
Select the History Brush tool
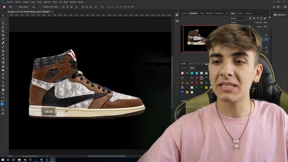click(x=3, y=54)
